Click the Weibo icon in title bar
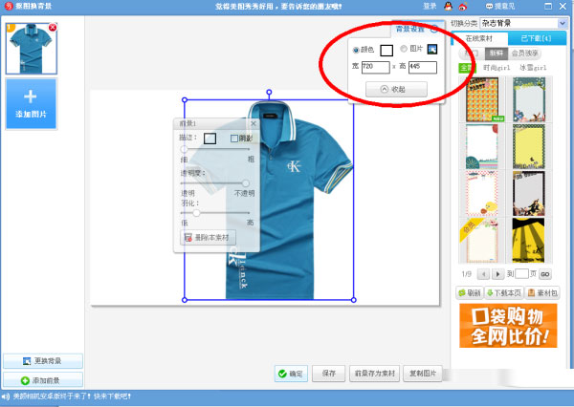The height and width of the screenshot is (407, 574). pos(463,6)
